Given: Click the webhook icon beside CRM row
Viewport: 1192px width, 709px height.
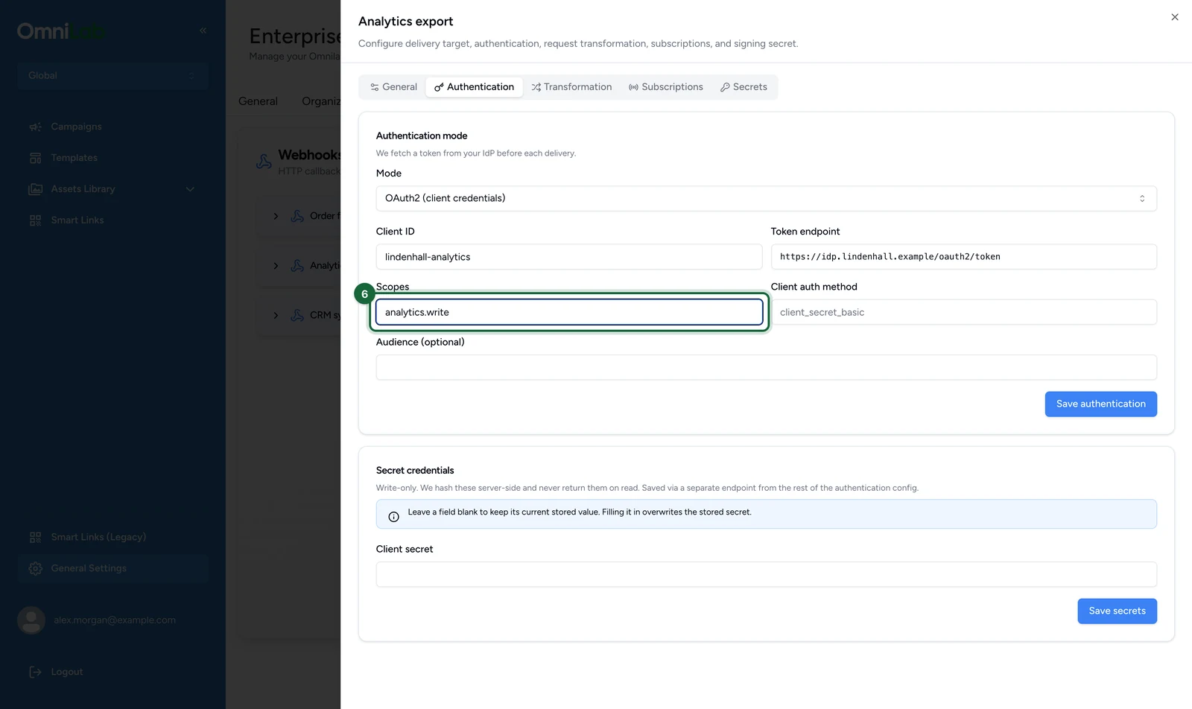Looking at the screenshot, I should pos(297,315).
